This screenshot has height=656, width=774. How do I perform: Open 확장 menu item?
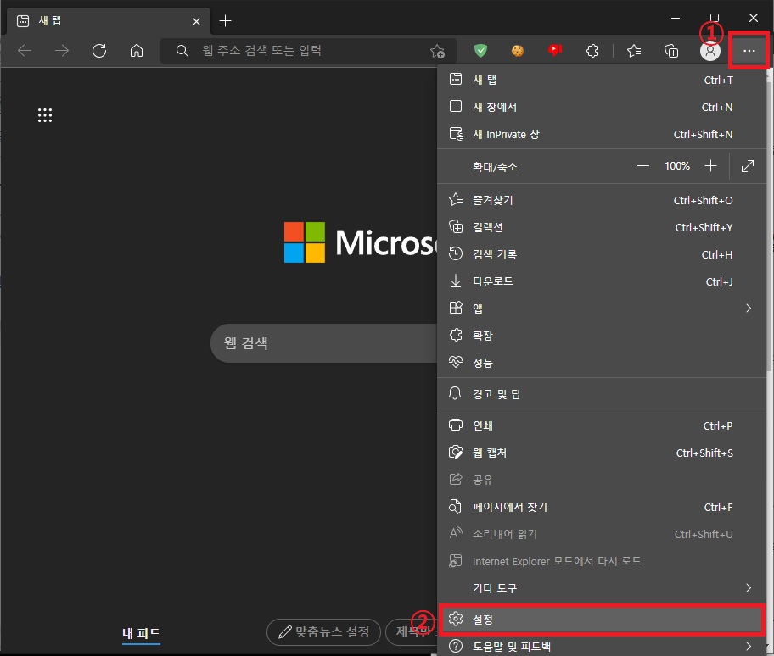click(601, 336)
